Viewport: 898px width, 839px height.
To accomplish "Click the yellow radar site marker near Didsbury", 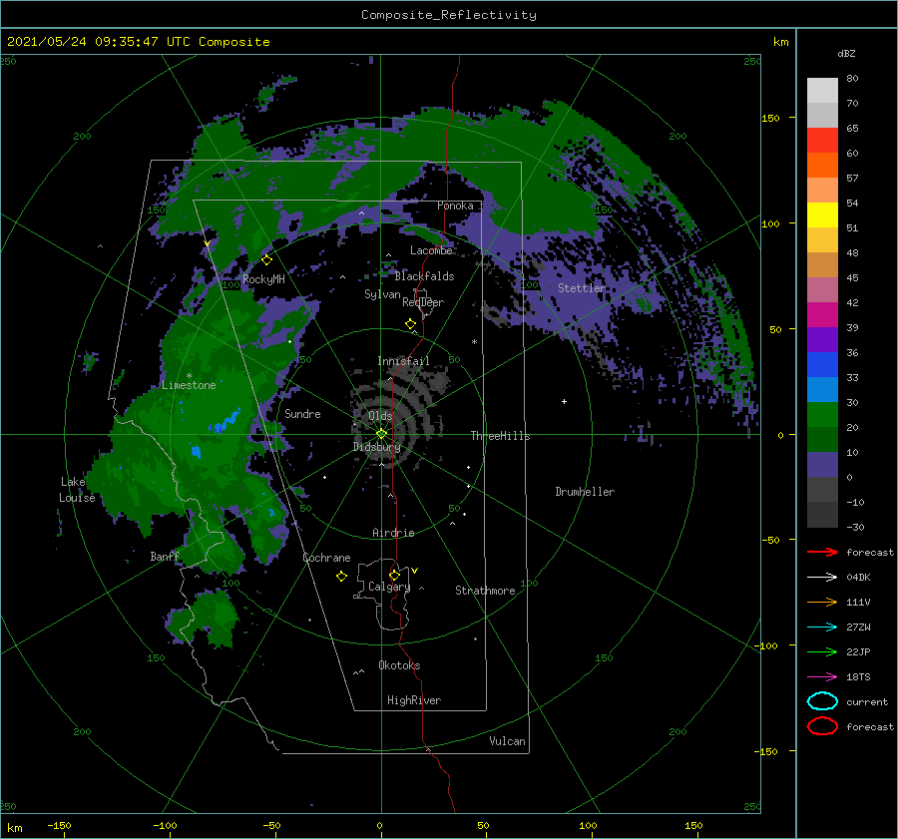I will tap(381, 434).
